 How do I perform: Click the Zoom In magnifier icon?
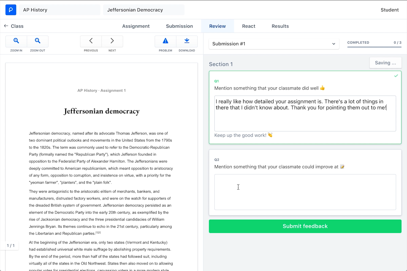click(x=16, y=41)
